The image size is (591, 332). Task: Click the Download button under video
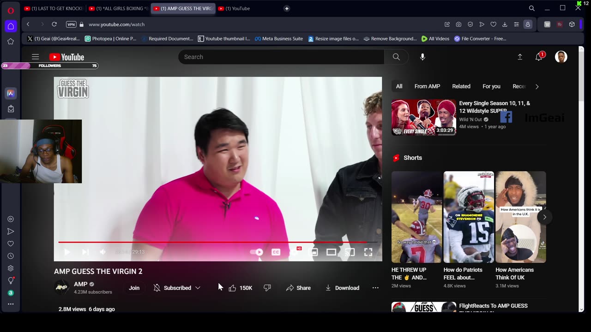click(x=342, y=288)
